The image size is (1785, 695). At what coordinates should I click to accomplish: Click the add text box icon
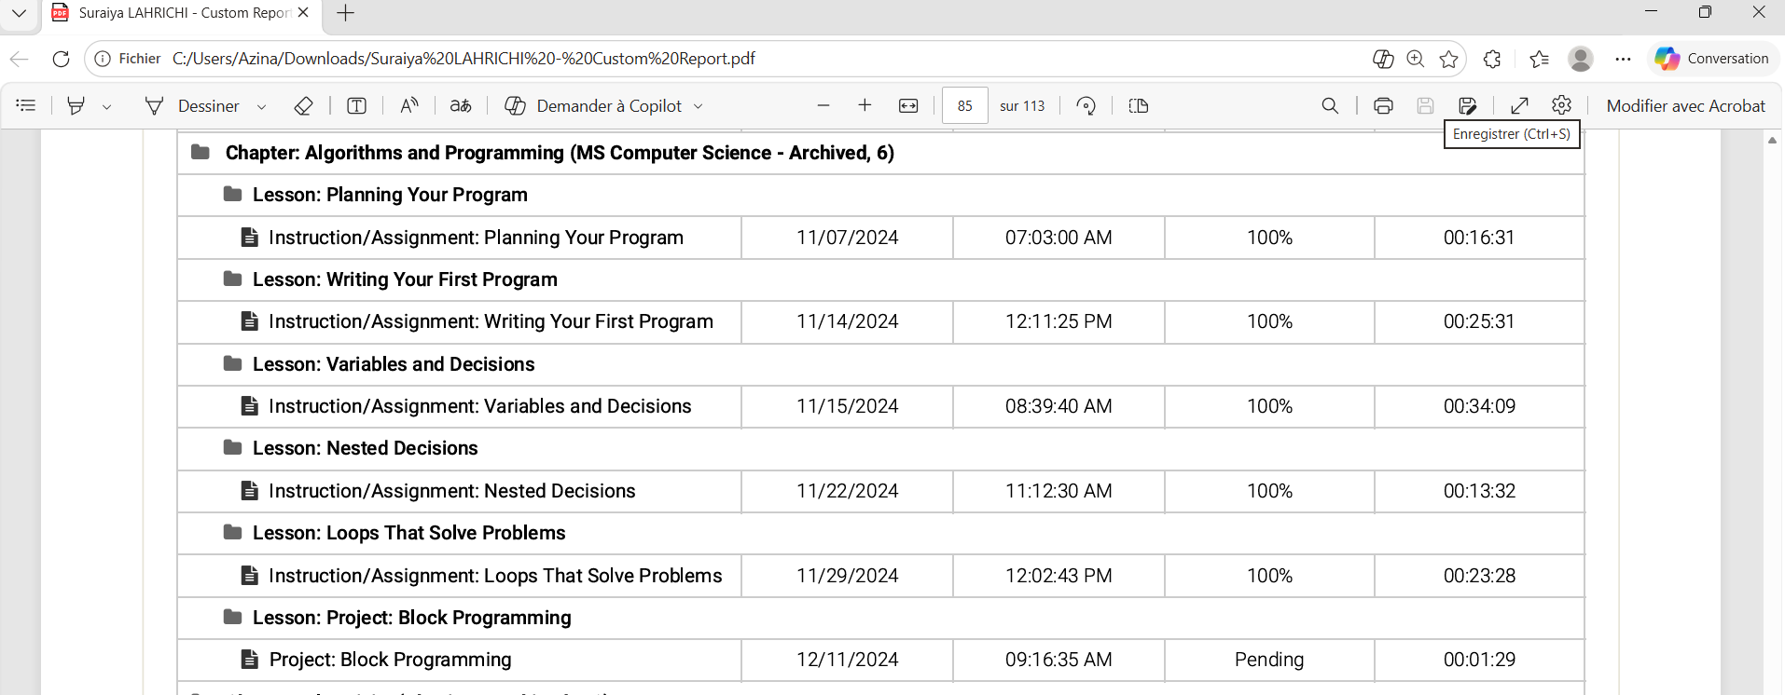click(x=356, y=106)
